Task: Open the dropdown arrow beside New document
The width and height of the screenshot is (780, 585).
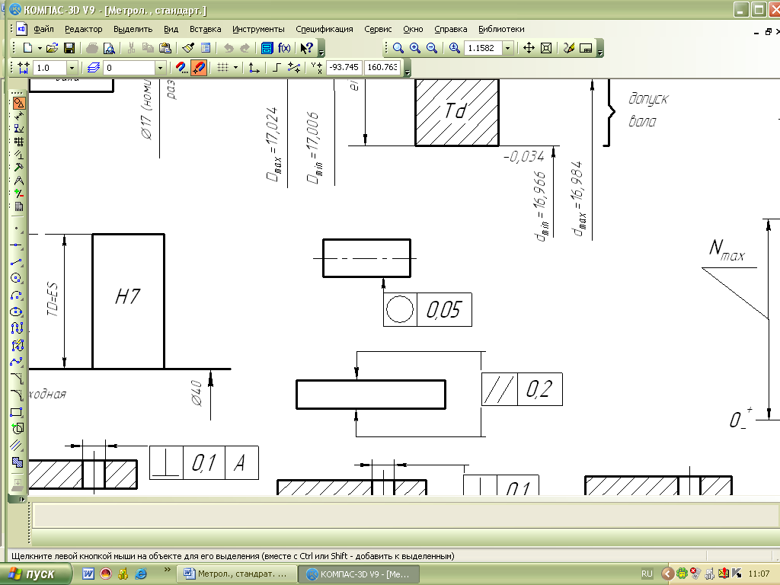Action: (40, 48)
